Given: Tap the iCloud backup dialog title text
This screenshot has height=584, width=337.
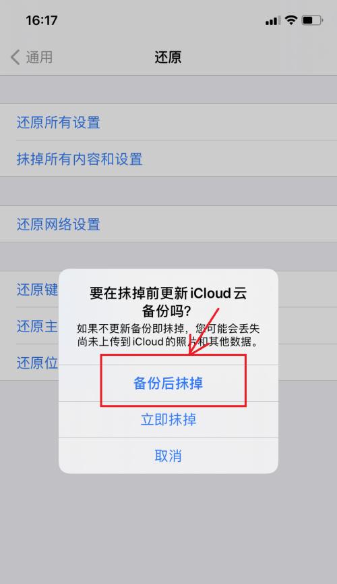Looking at the screenshot, I should (x=168, y=302).
